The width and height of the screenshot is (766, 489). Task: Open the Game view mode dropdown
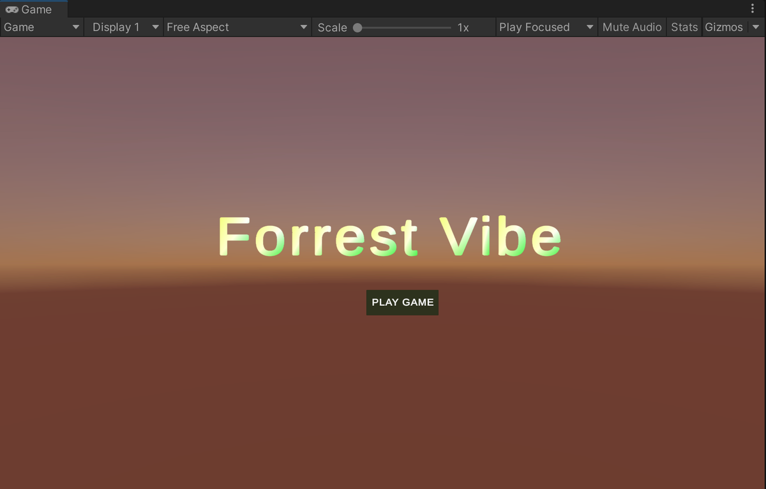click(x=42, y=27)
